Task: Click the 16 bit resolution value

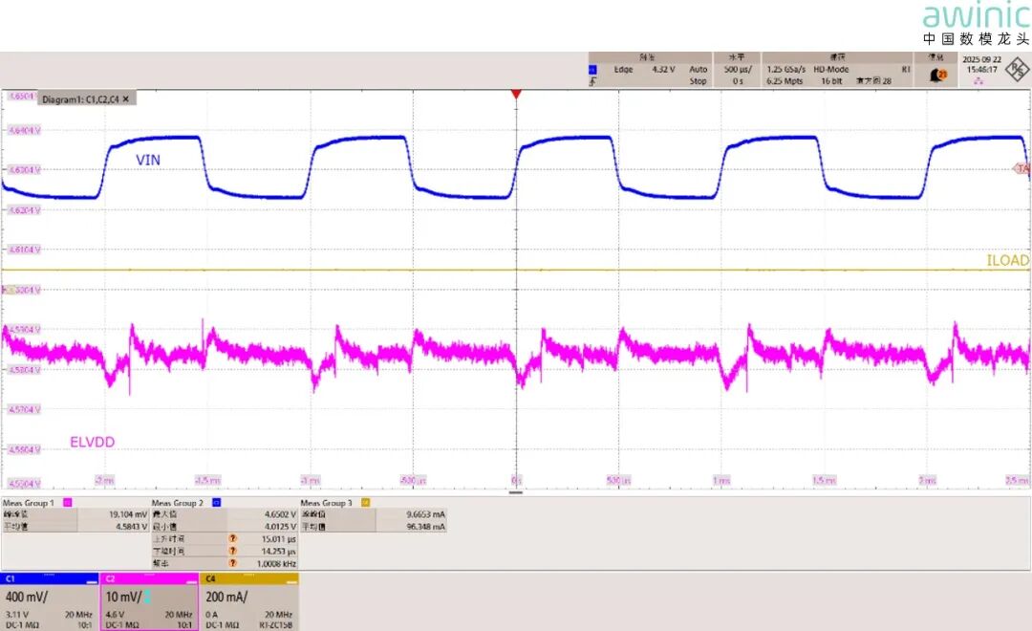Action: point(831,81)
